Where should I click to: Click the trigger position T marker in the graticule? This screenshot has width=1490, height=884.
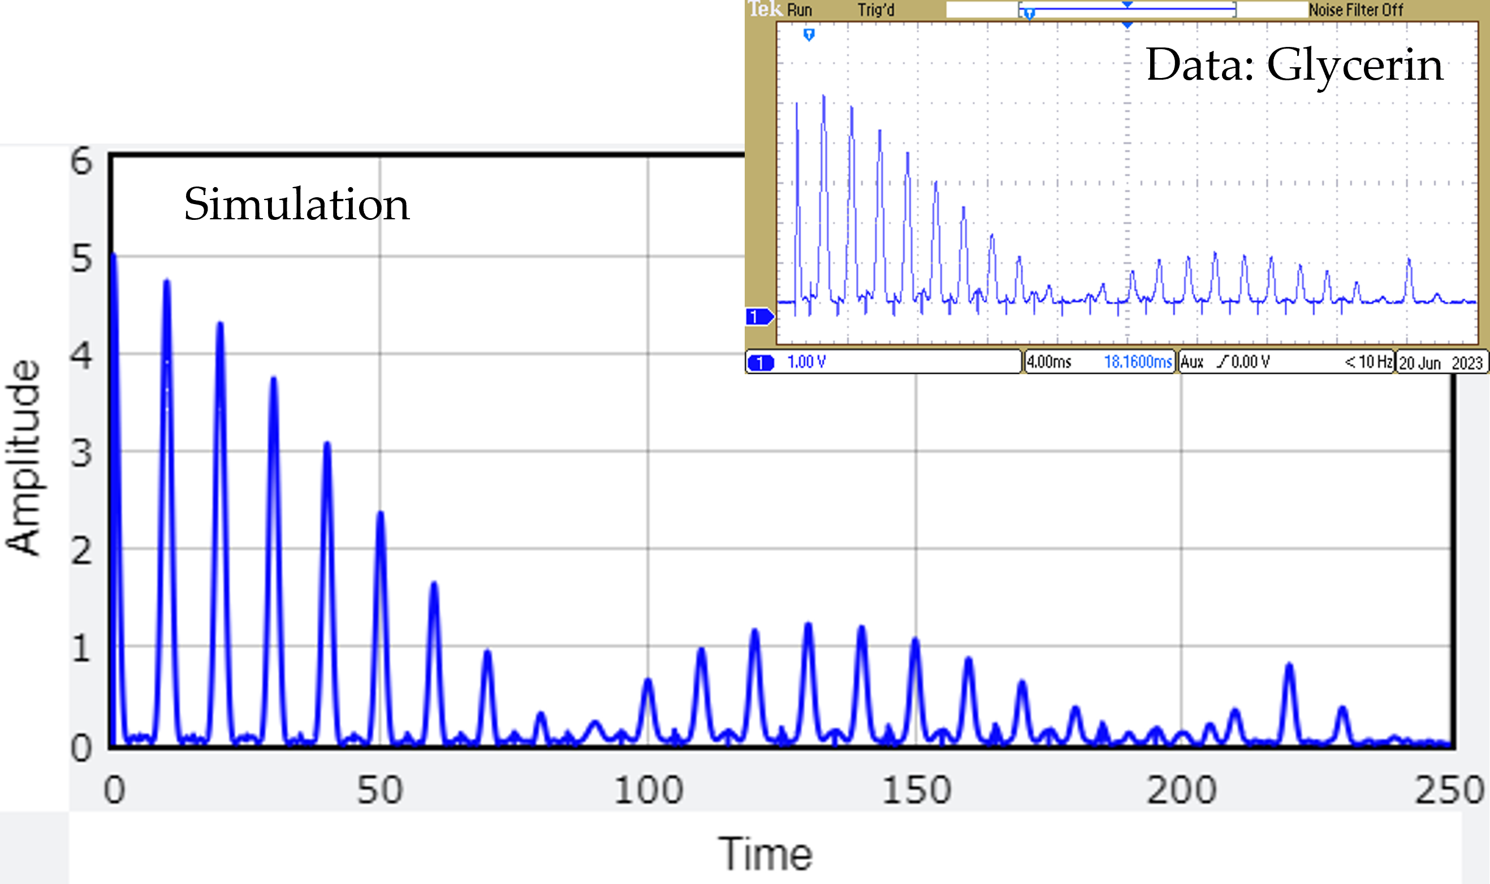point(809,35)
